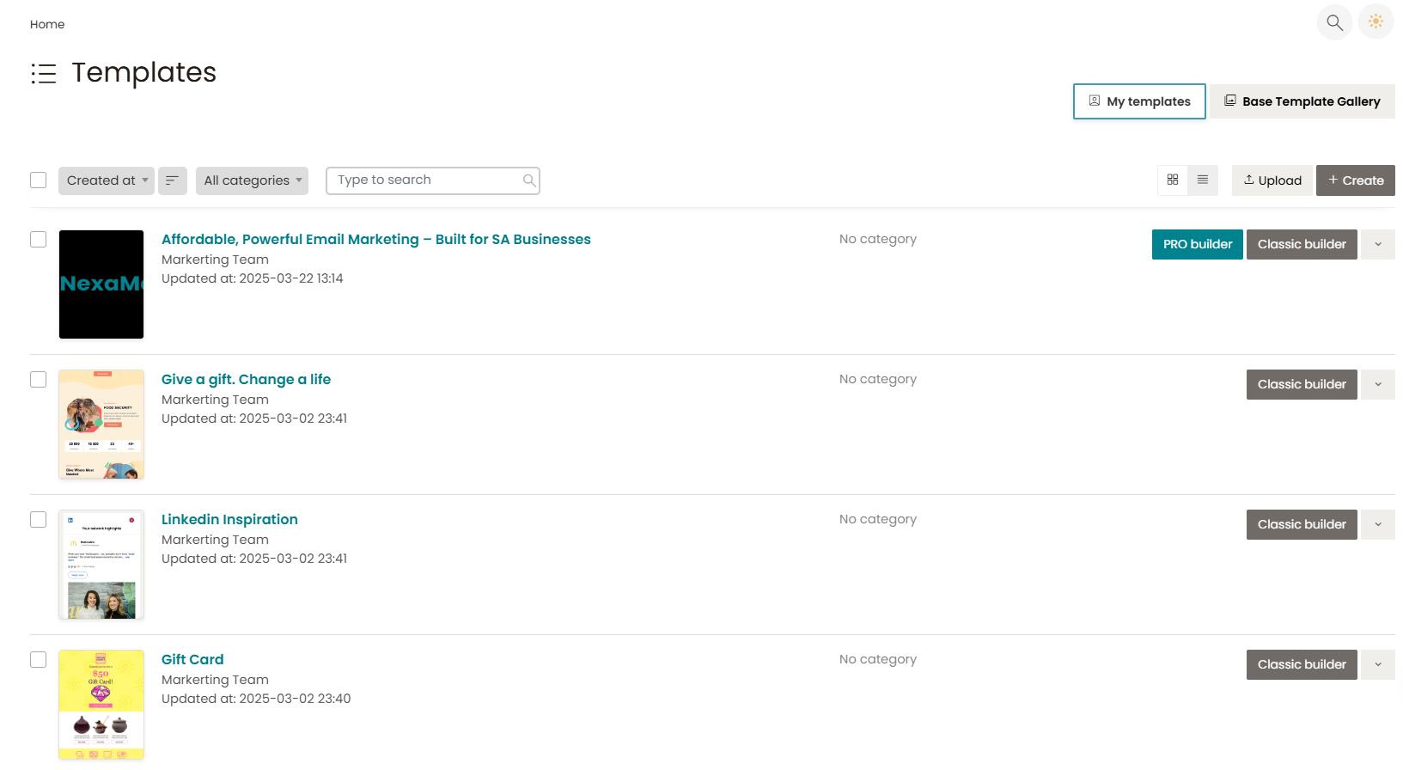Click the Upload button

click(x=1272, y=180)
